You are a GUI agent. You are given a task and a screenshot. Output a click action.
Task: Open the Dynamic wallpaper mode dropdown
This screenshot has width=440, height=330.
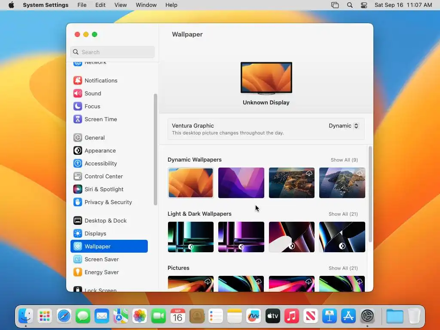[x=344, y=126]
